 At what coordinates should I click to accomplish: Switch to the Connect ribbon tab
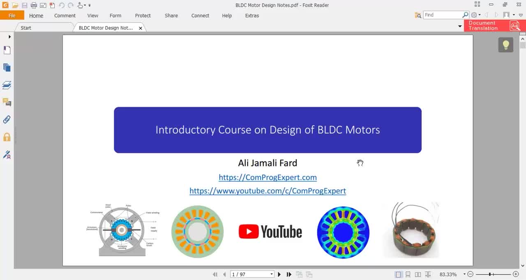click(x=200, y=16)
